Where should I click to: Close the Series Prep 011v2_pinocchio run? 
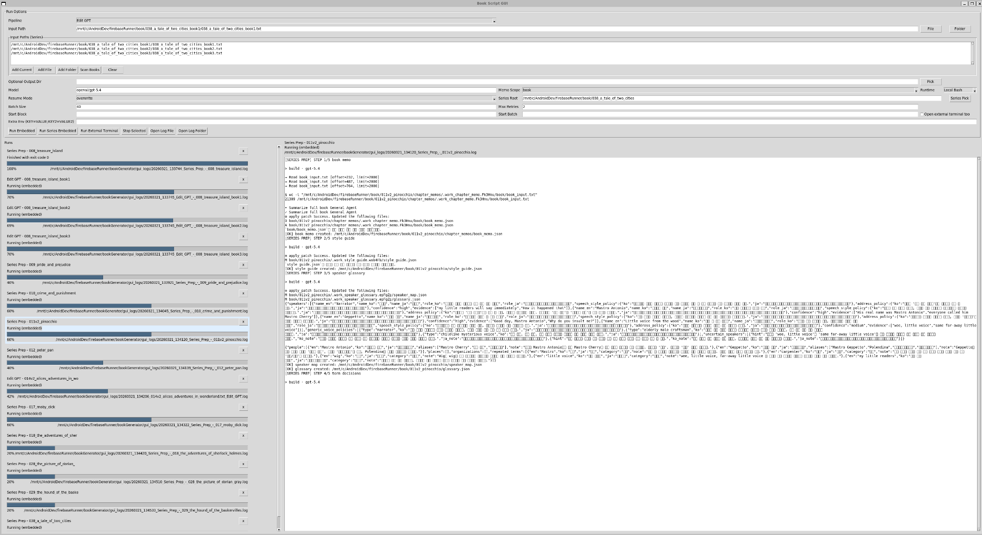click(x=243, y=322)
